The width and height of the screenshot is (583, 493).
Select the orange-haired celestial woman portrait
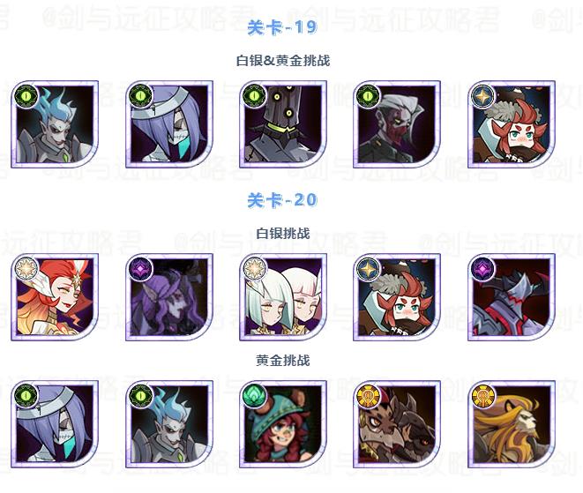(x=55, y=297)
